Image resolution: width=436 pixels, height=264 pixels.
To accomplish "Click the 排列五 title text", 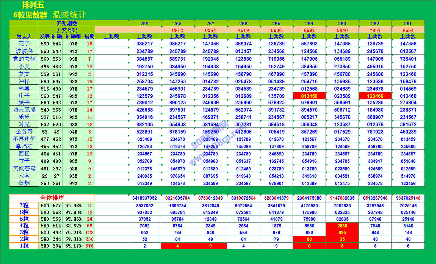I will tap(33, 5).
